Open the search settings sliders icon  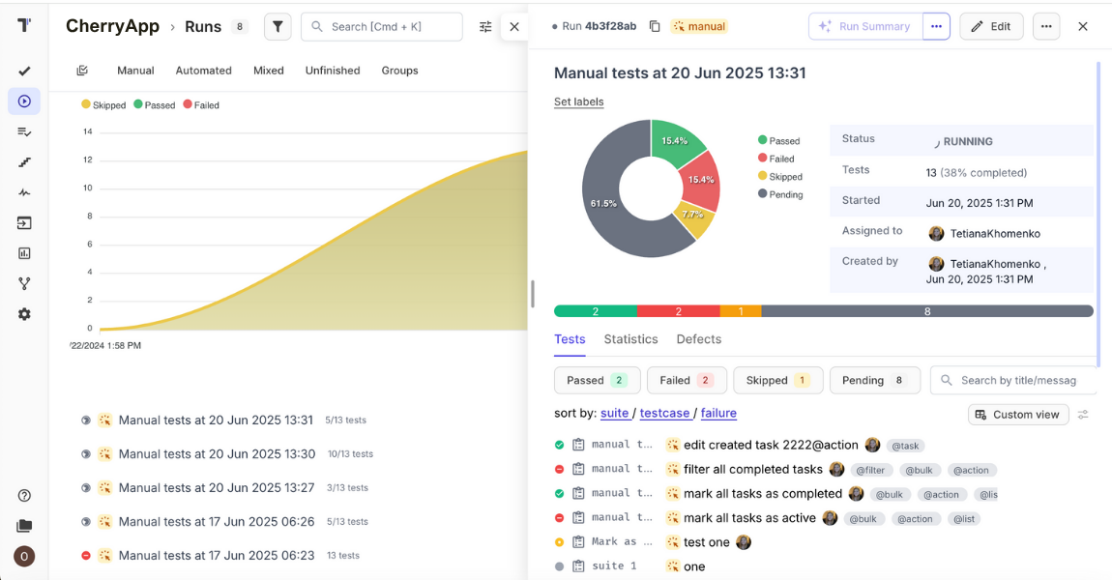(484, 27)
